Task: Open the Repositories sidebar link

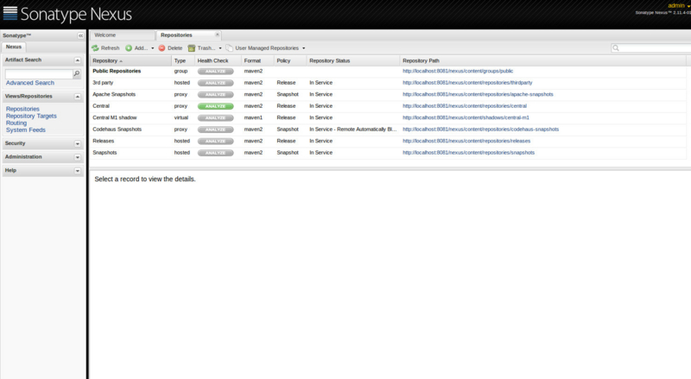Action: pos(22,109)
